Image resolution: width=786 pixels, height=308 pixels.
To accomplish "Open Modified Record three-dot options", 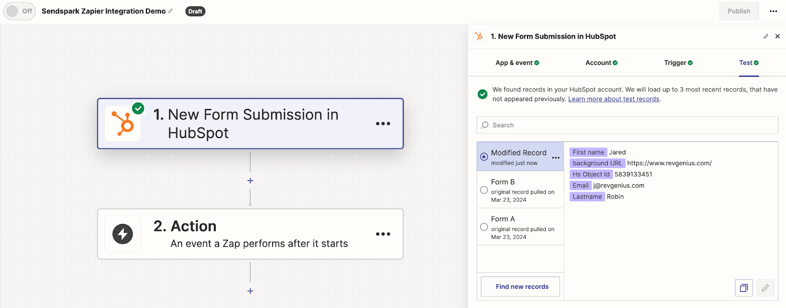I will (x=556, y=158).
